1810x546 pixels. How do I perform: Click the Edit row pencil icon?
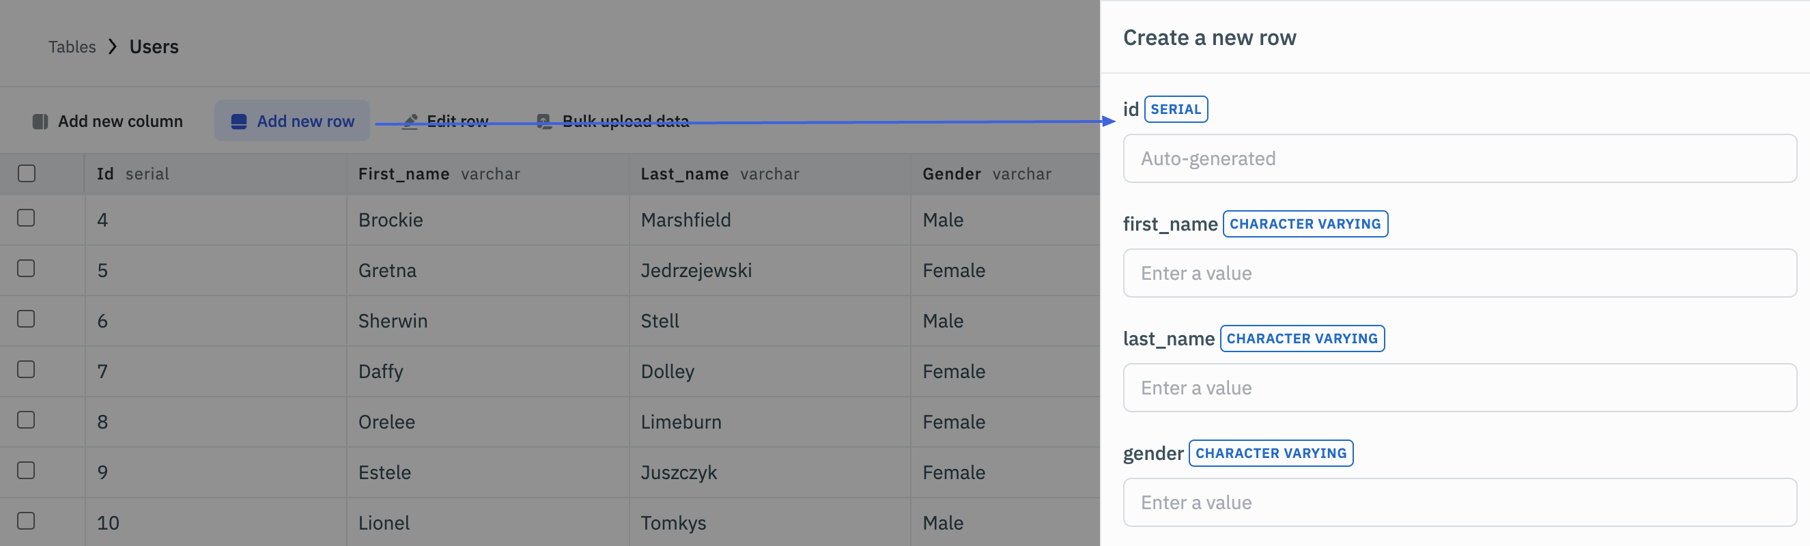[410, 121]
